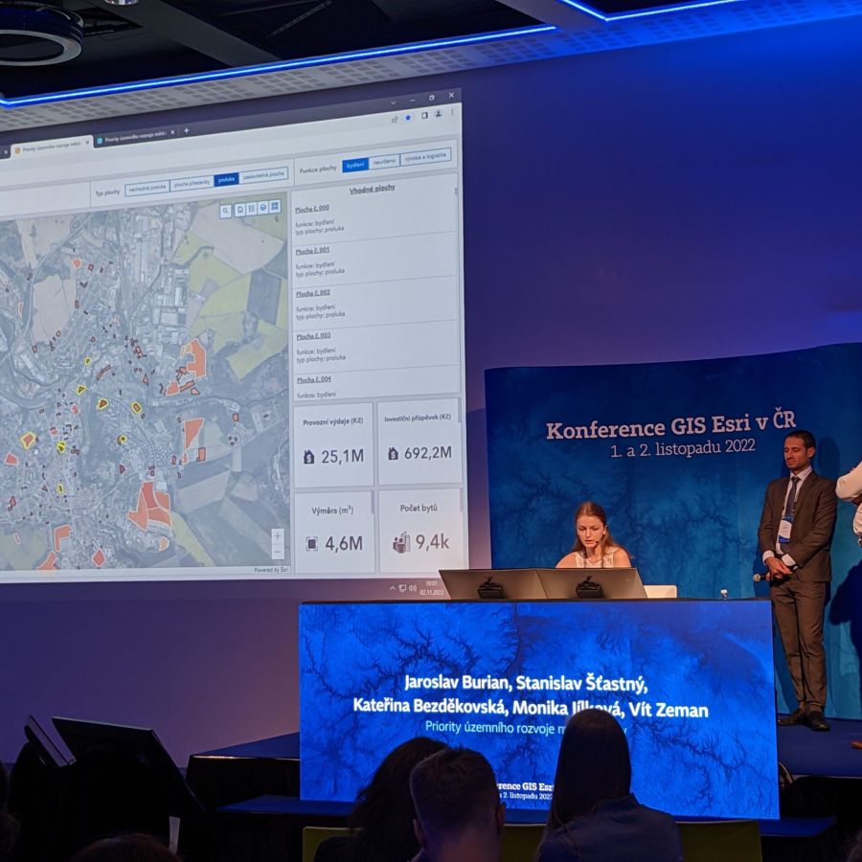
Task: Select the 'neurčeno' Funkce plochy filter
Action: pos(384,161)
